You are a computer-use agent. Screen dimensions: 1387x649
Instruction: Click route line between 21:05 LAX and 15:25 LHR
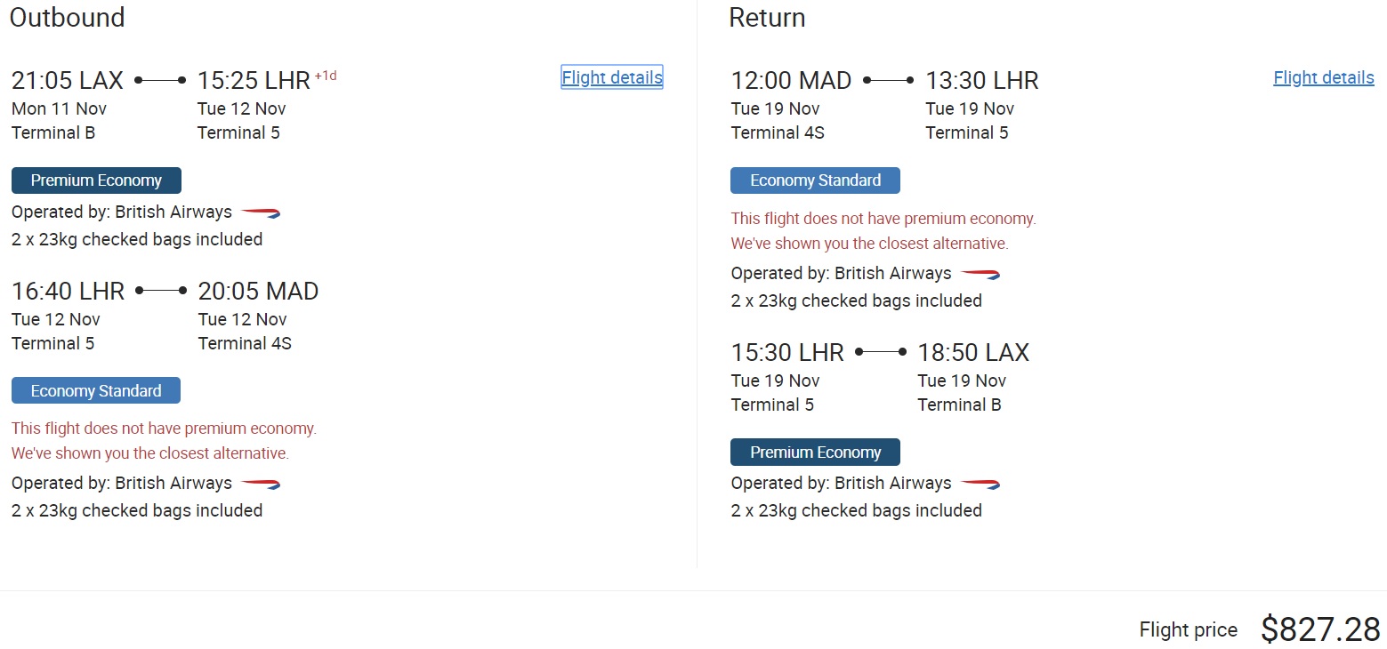160,80
